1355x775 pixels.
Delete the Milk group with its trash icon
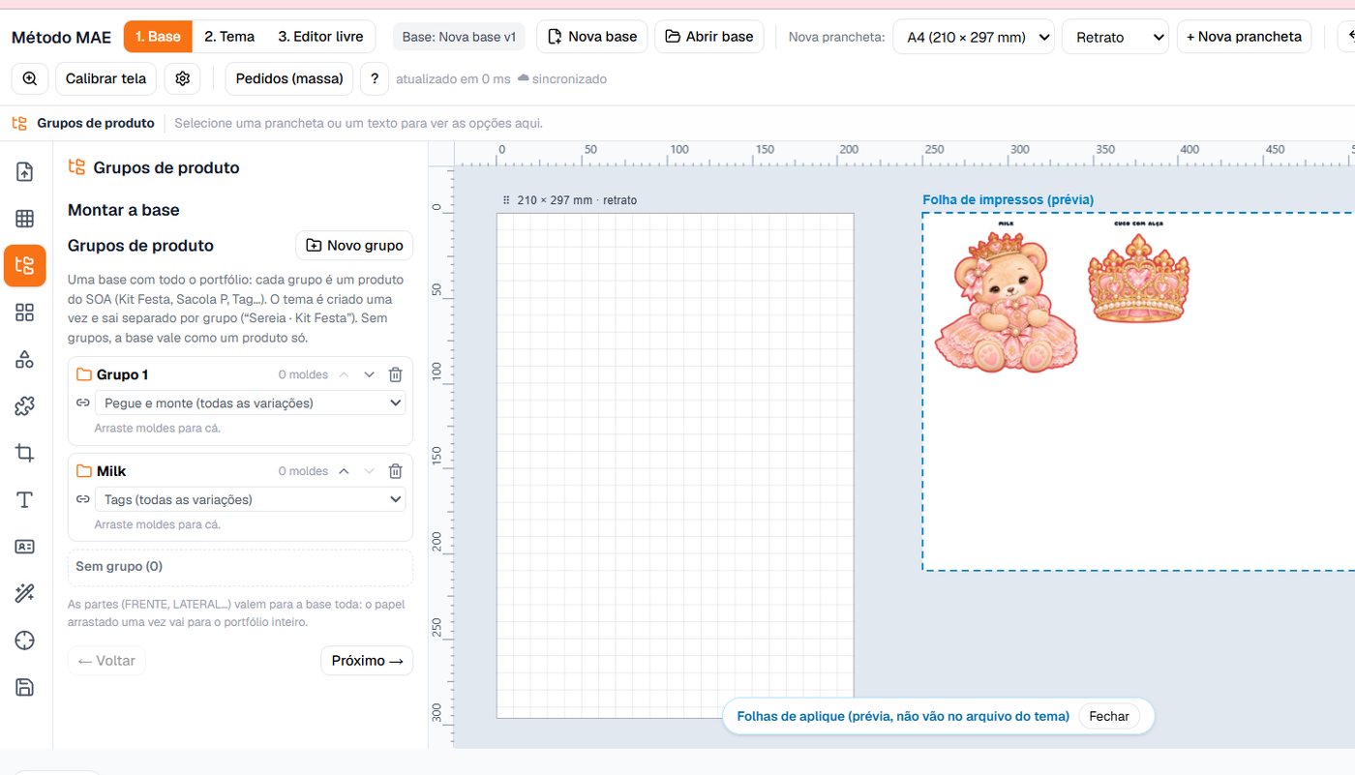[x=395, y=471]
